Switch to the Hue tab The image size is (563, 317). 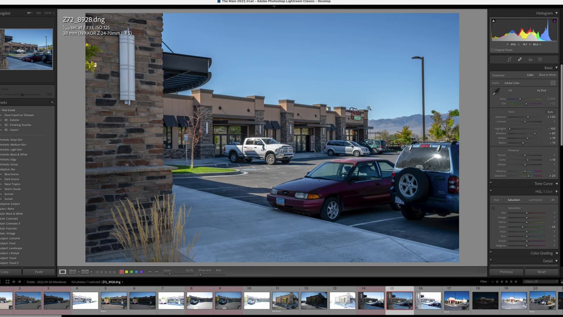pos(497,200)
